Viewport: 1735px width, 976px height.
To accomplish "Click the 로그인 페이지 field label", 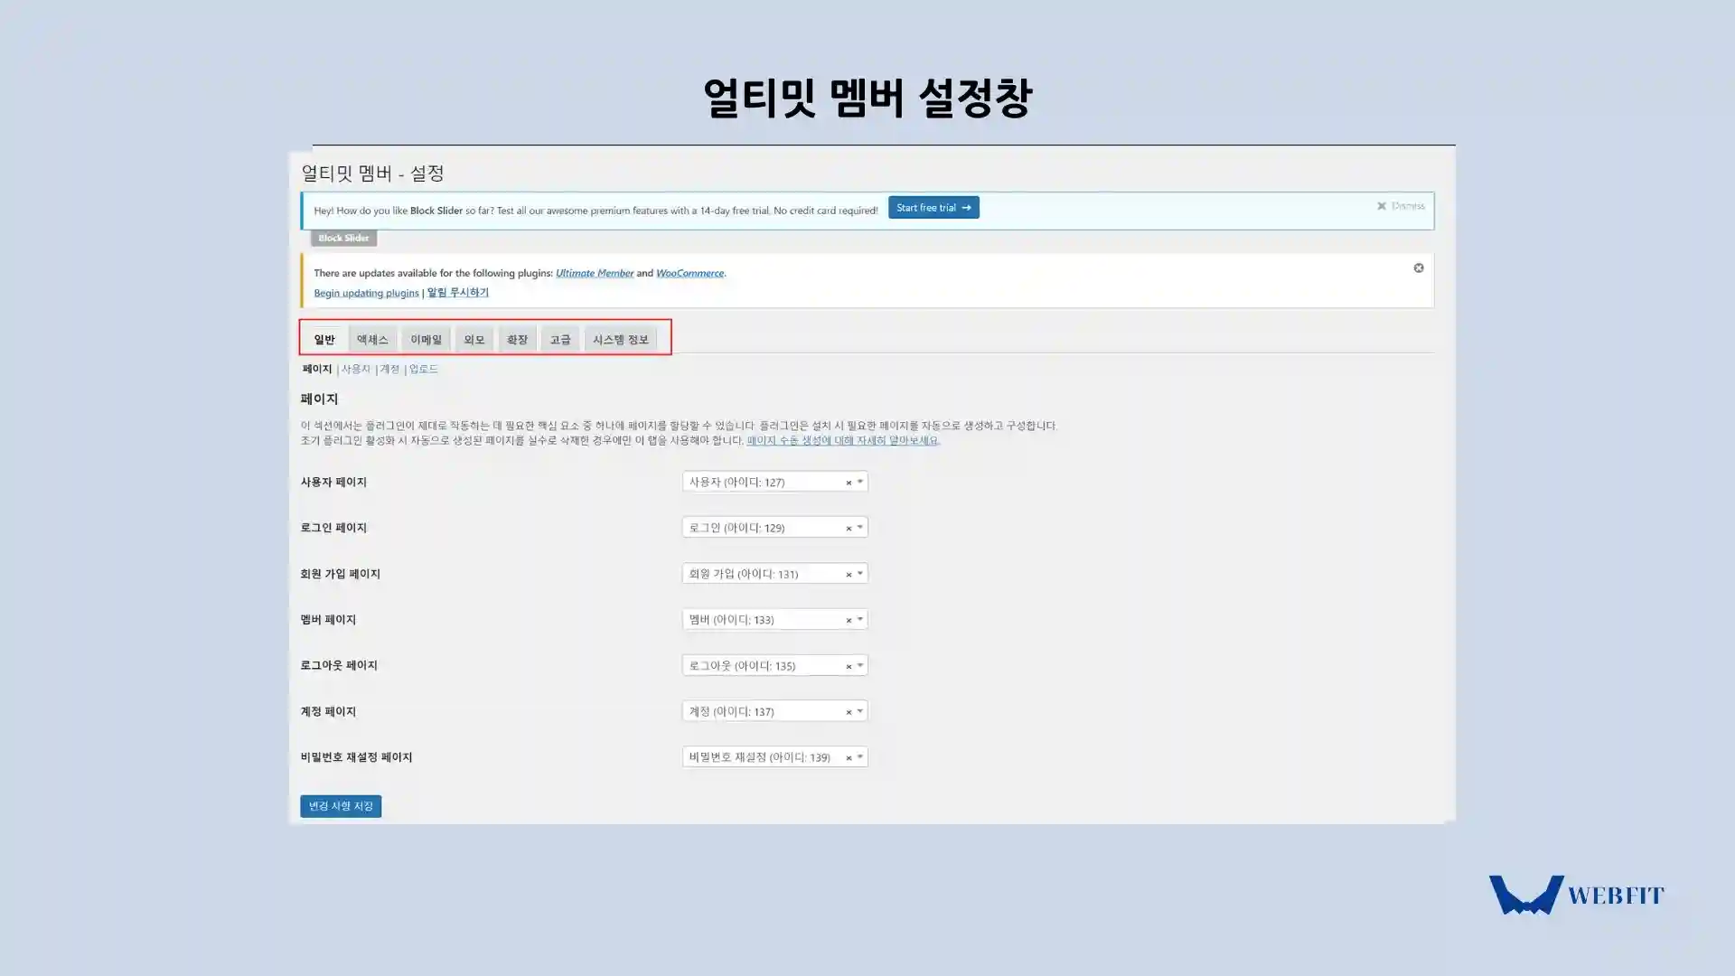I will pos(333,528).
